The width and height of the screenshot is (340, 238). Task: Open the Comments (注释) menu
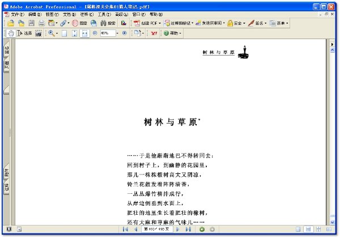coord(87,14)
